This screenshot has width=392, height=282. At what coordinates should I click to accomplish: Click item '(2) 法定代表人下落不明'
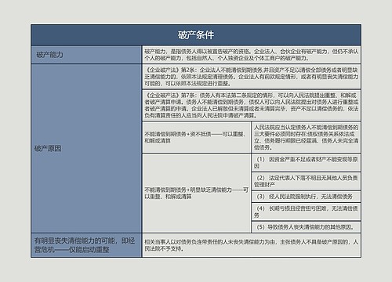coord(307,181)
